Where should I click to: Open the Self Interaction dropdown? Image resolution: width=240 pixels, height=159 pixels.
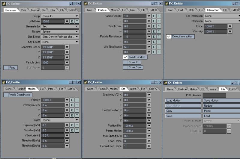pyautogui.click(x=222, y=16)
